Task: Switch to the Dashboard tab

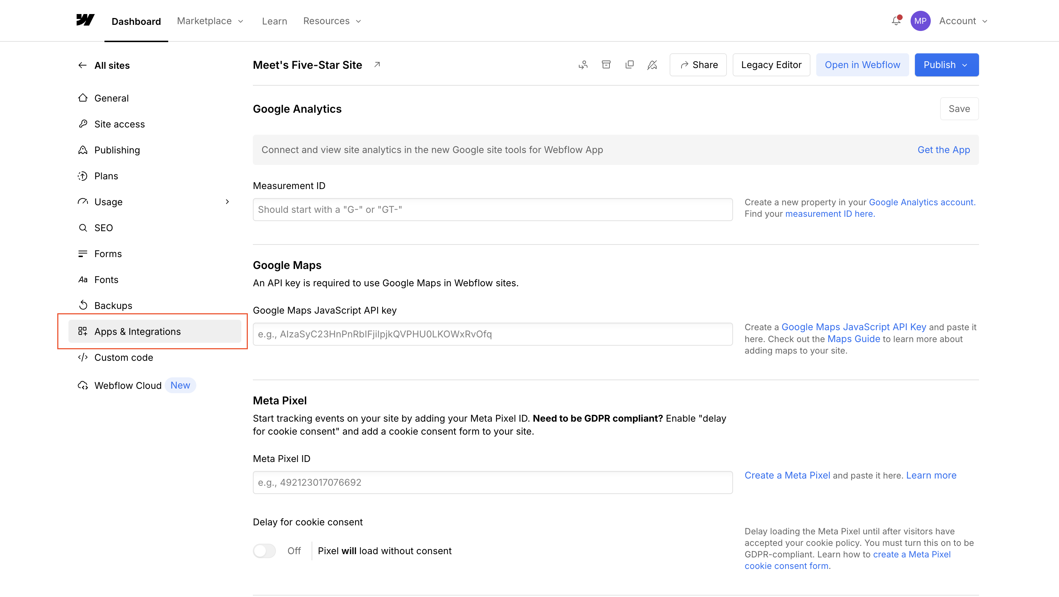Action: 136,21
